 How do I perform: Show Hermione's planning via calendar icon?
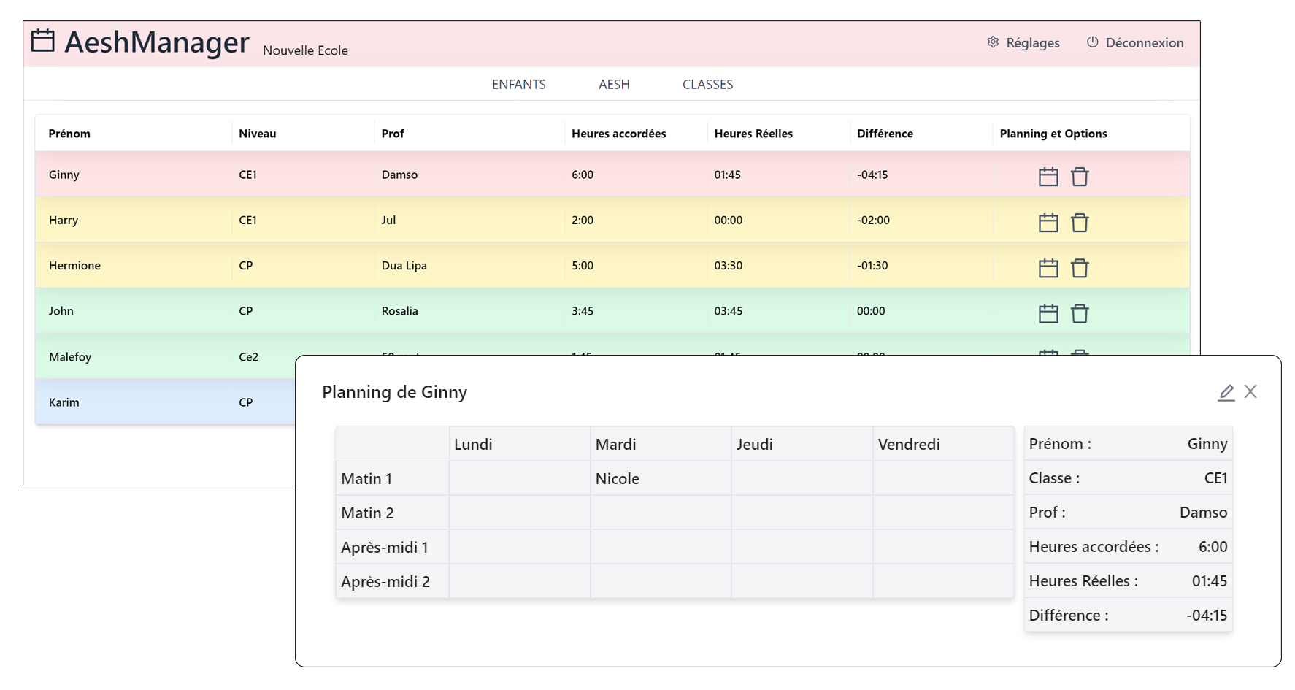coord(1048,268)
